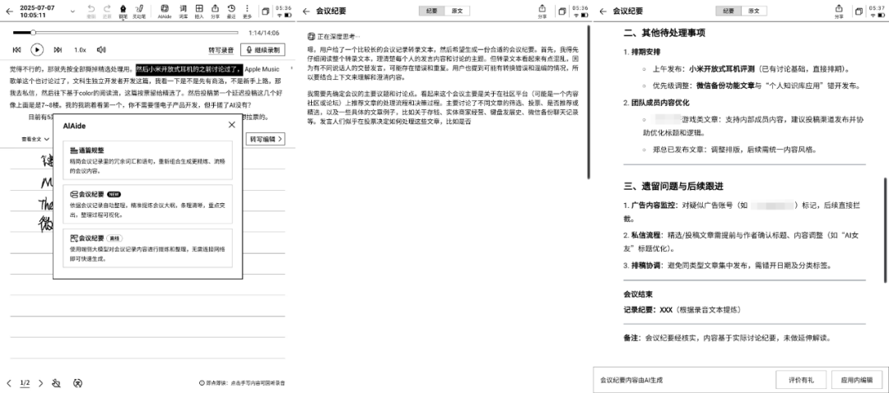
Task: Click the highlighted transcript sentence about 小米开放式耳机
Action: tap(189, 69)
